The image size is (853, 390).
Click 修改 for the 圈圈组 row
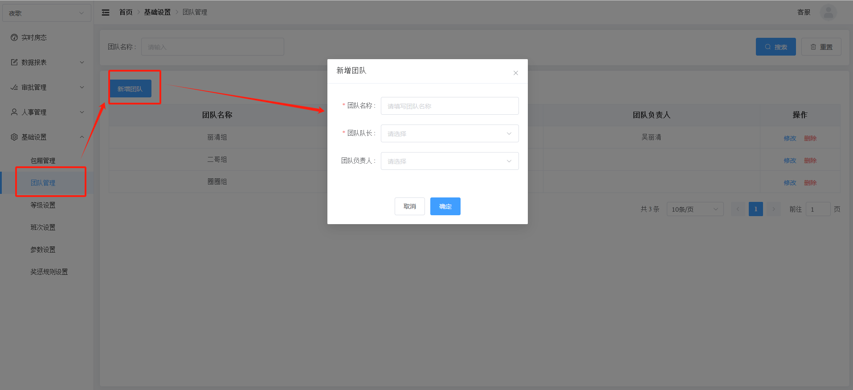coord(790,183)
